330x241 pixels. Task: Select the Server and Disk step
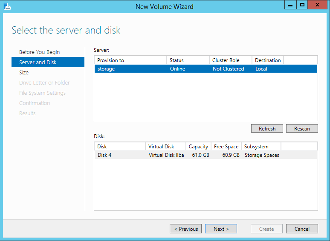[48, 62]
